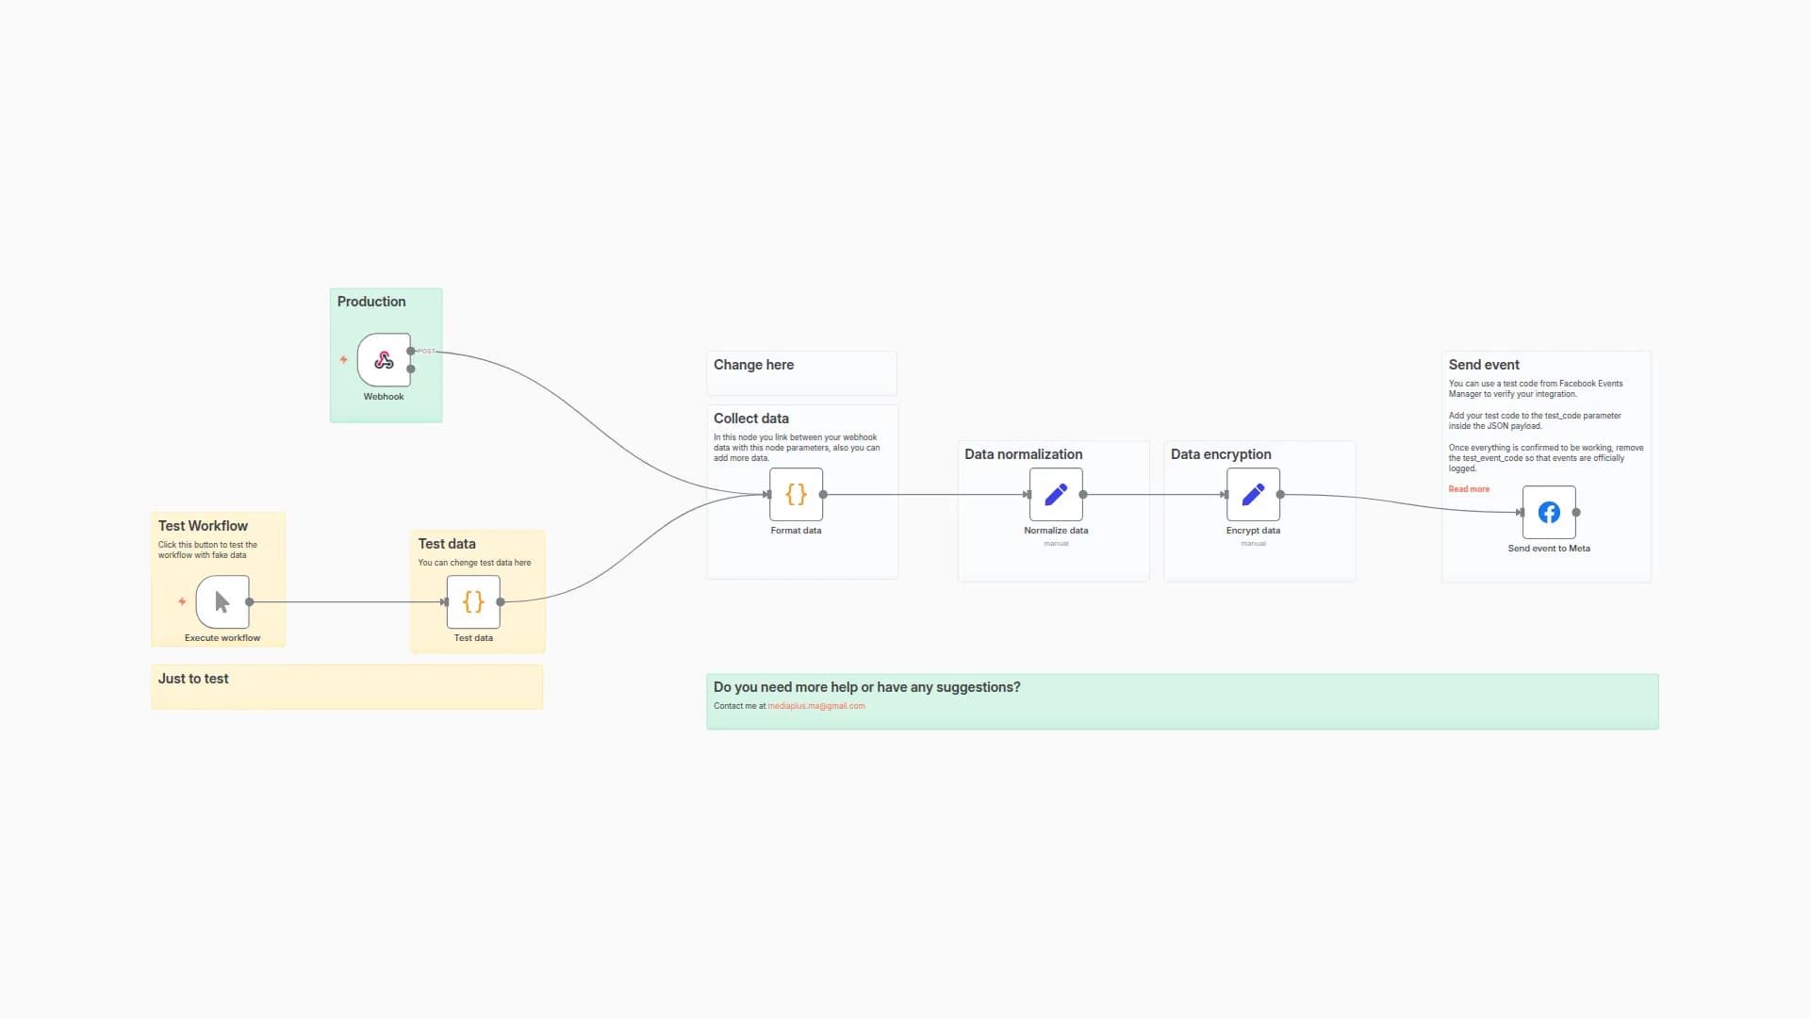Viewport: 1810px width, 1018px height.
Task: Click the Normalize data pencil icon
Action: point(1057,494)
